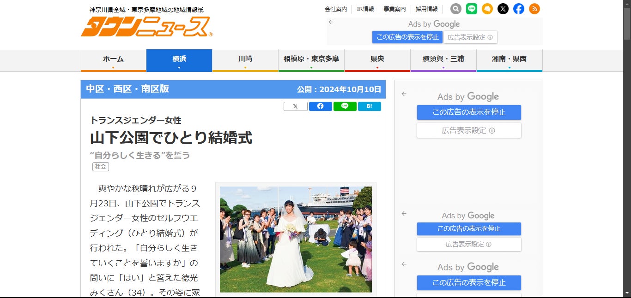Image resolution: width=631 pixels, height=298 pixels.
Task: Open the 会社案内 link
Action: 336,9
